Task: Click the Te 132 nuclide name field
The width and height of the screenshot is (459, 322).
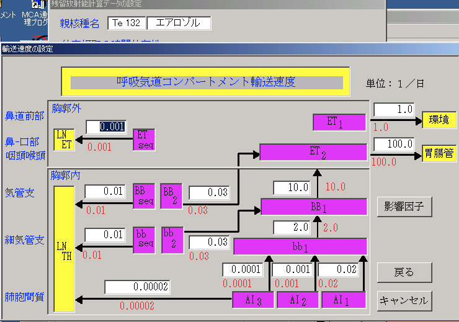Action: [x=127, y=23]
